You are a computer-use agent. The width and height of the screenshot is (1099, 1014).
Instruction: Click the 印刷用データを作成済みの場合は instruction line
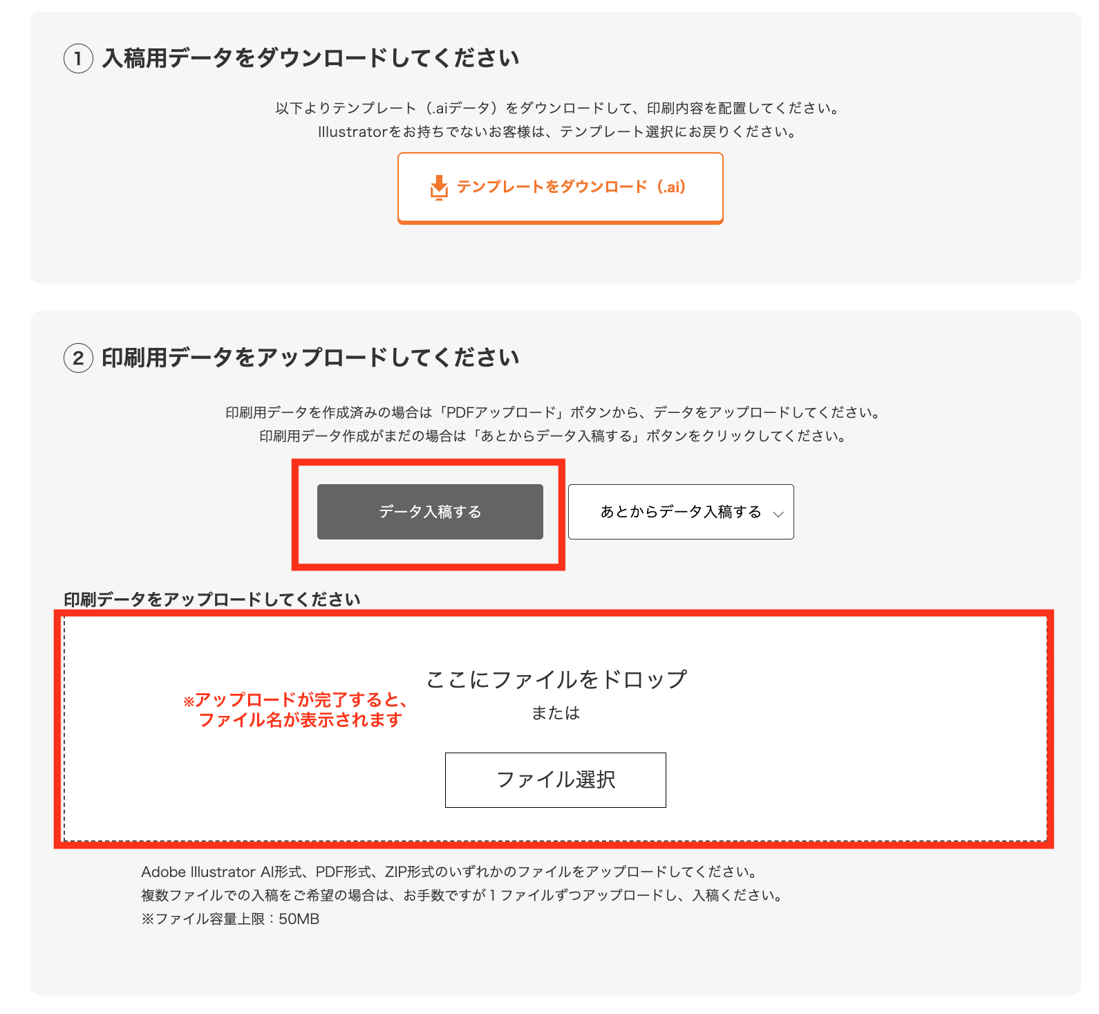coord(554,413)
